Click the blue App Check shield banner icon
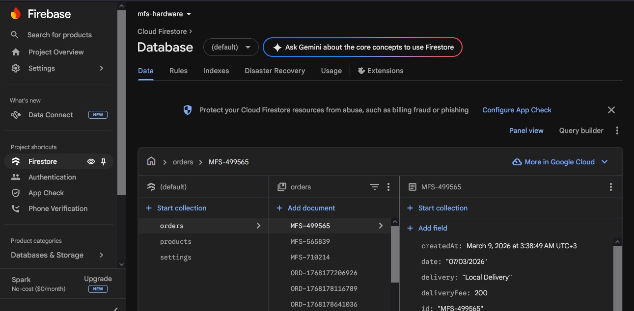 (188, 110)
